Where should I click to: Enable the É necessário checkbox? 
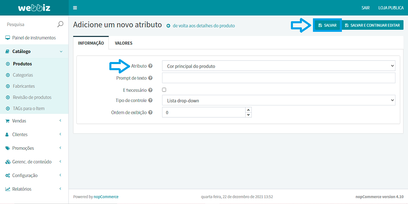(164, 90)
